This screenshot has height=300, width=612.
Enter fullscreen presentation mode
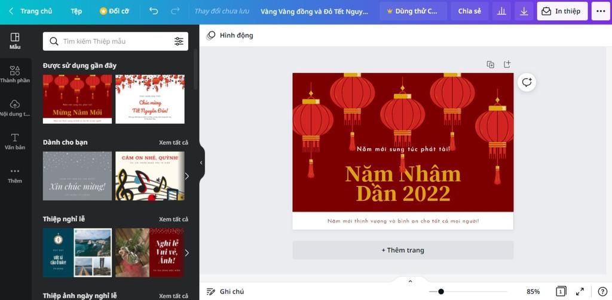coord(580,292)
